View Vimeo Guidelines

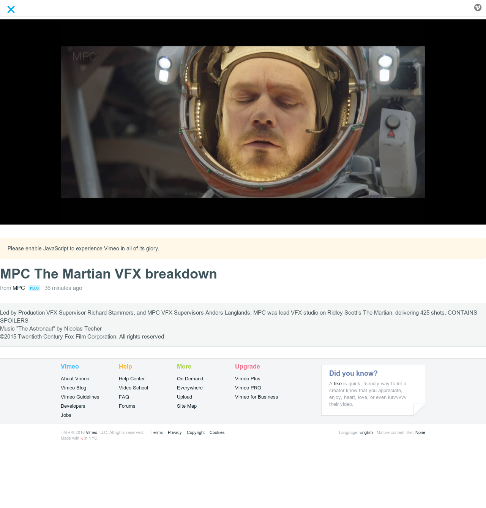tap(80, 397)
